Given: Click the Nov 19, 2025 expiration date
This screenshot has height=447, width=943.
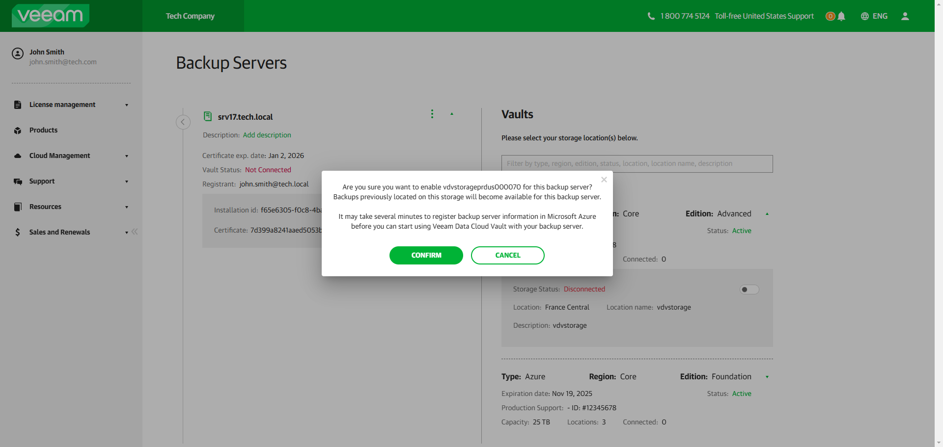Looking at the screenshot, I should pos(572,394).
